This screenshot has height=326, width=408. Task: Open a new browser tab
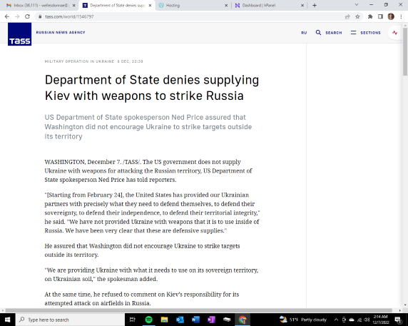click(315, 5)
